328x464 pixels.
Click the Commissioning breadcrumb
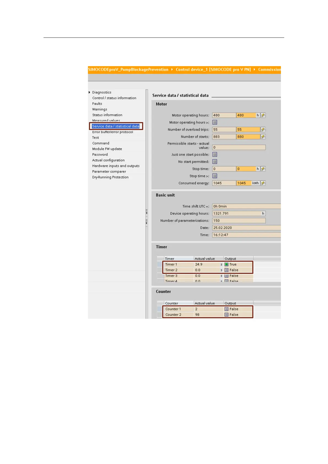click(x=269, y=69)
